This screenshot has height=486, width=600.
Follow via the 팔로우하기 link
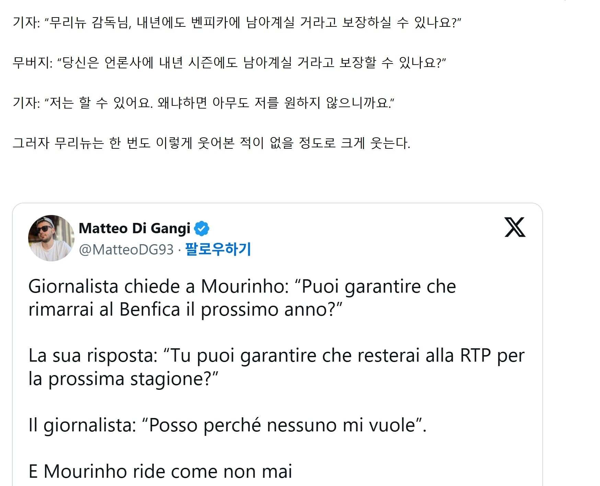(x=218, y=249)
